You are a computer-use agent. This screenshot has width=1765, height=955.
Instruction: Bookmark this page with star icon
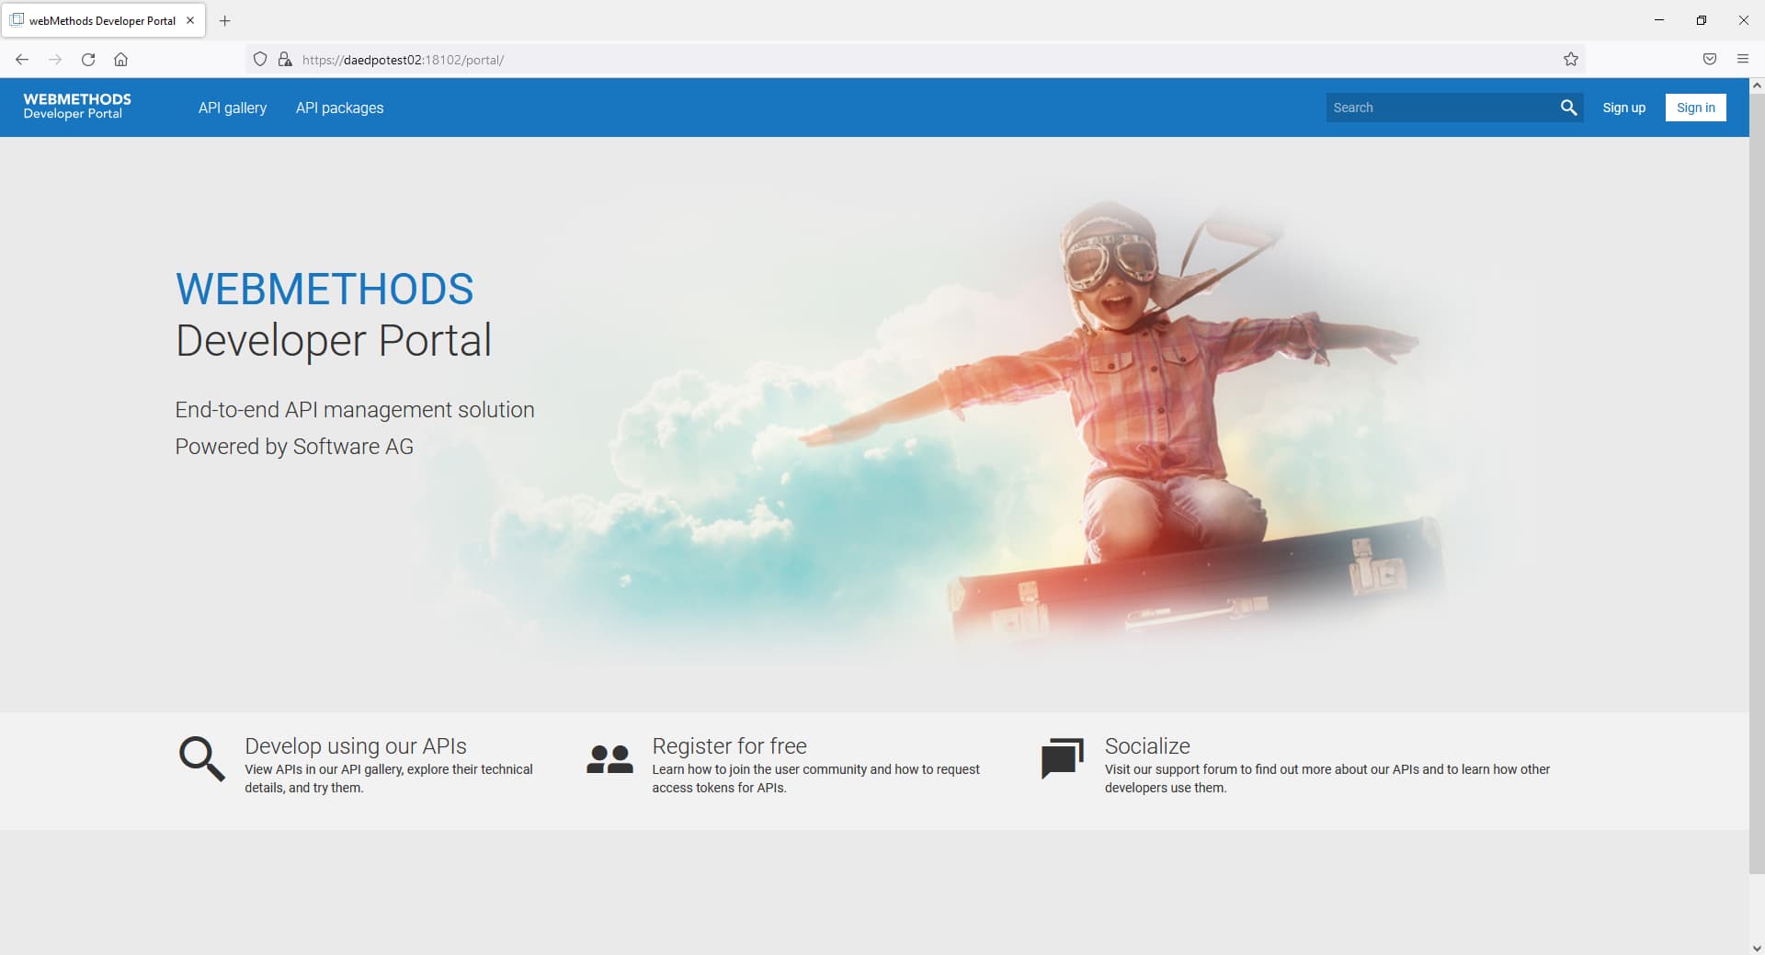pos(1571,60)
